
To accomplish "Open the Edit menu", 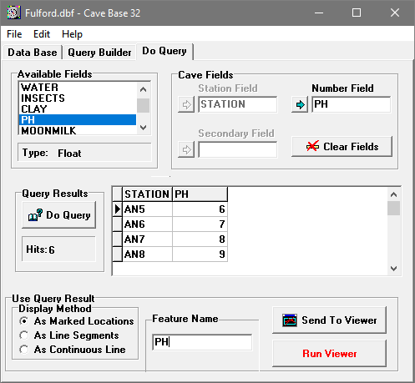I will 42,34.
